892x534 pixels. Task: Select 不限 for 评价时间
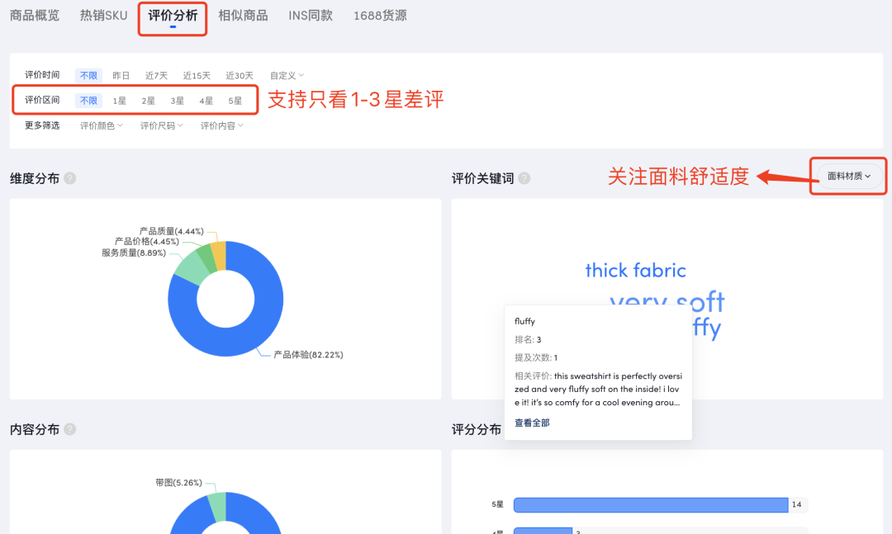(x=88, y=75)
